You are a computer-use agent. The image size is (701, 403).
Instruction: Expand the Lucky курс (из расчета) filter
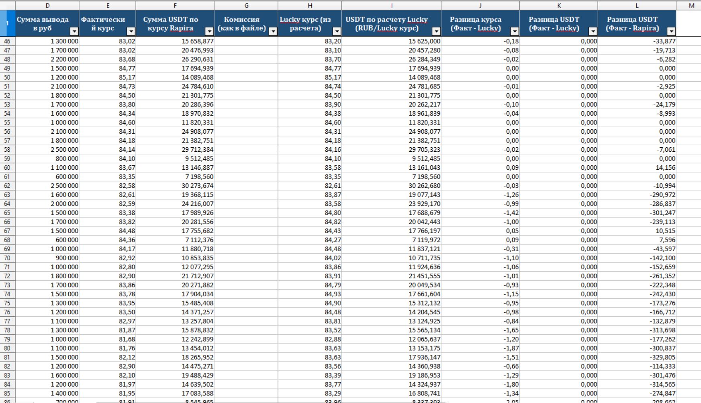(x=337, y=31)
